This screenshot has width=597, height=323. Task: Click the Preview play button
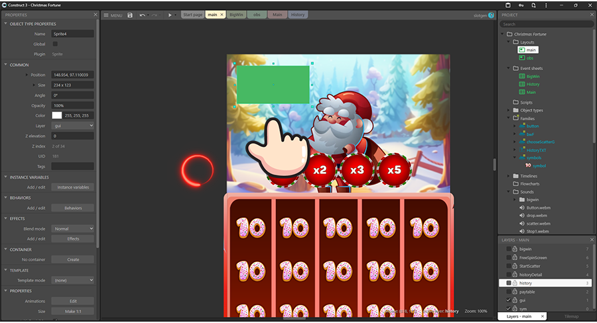click(x=170, y=15)
